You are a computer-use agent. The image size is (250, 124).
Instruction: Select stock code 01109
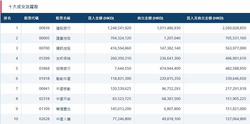(44, 109)
